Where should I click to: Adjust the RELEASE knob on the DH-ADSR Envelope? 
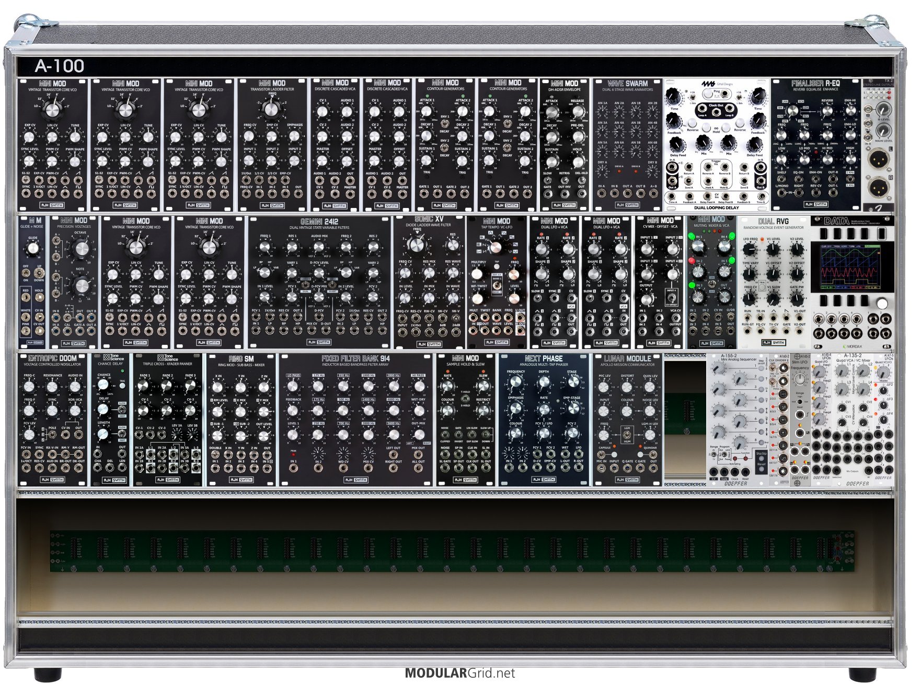578,112
